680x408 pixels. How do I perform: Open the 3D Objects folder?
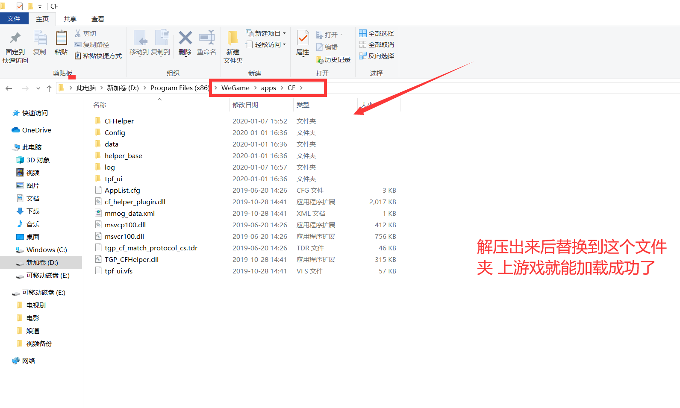33,160
